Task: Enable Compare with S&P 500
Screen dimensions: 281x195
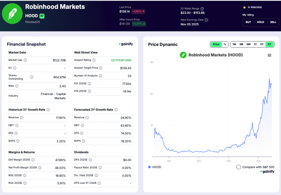Action: tap(238, 167)
